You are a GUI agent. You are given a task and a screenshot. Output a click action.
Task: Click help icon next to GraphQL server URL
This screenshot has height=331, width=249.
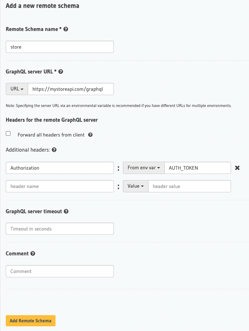coord(61,72)
